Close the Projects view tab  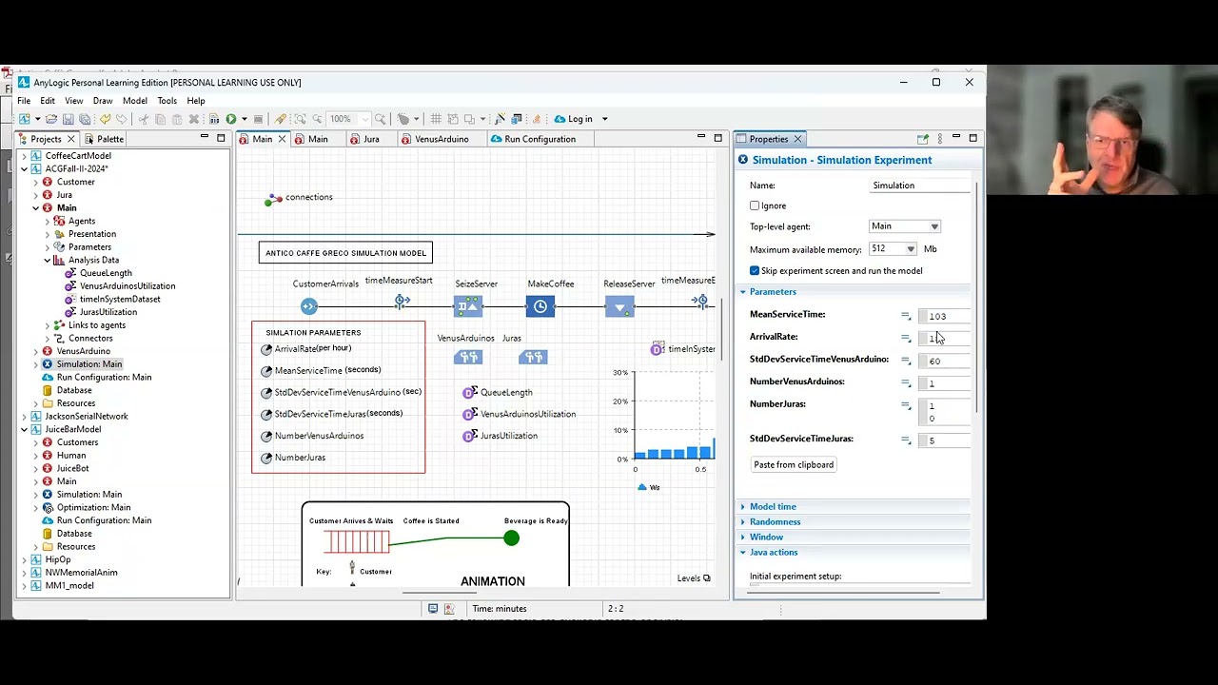[70, 139]
